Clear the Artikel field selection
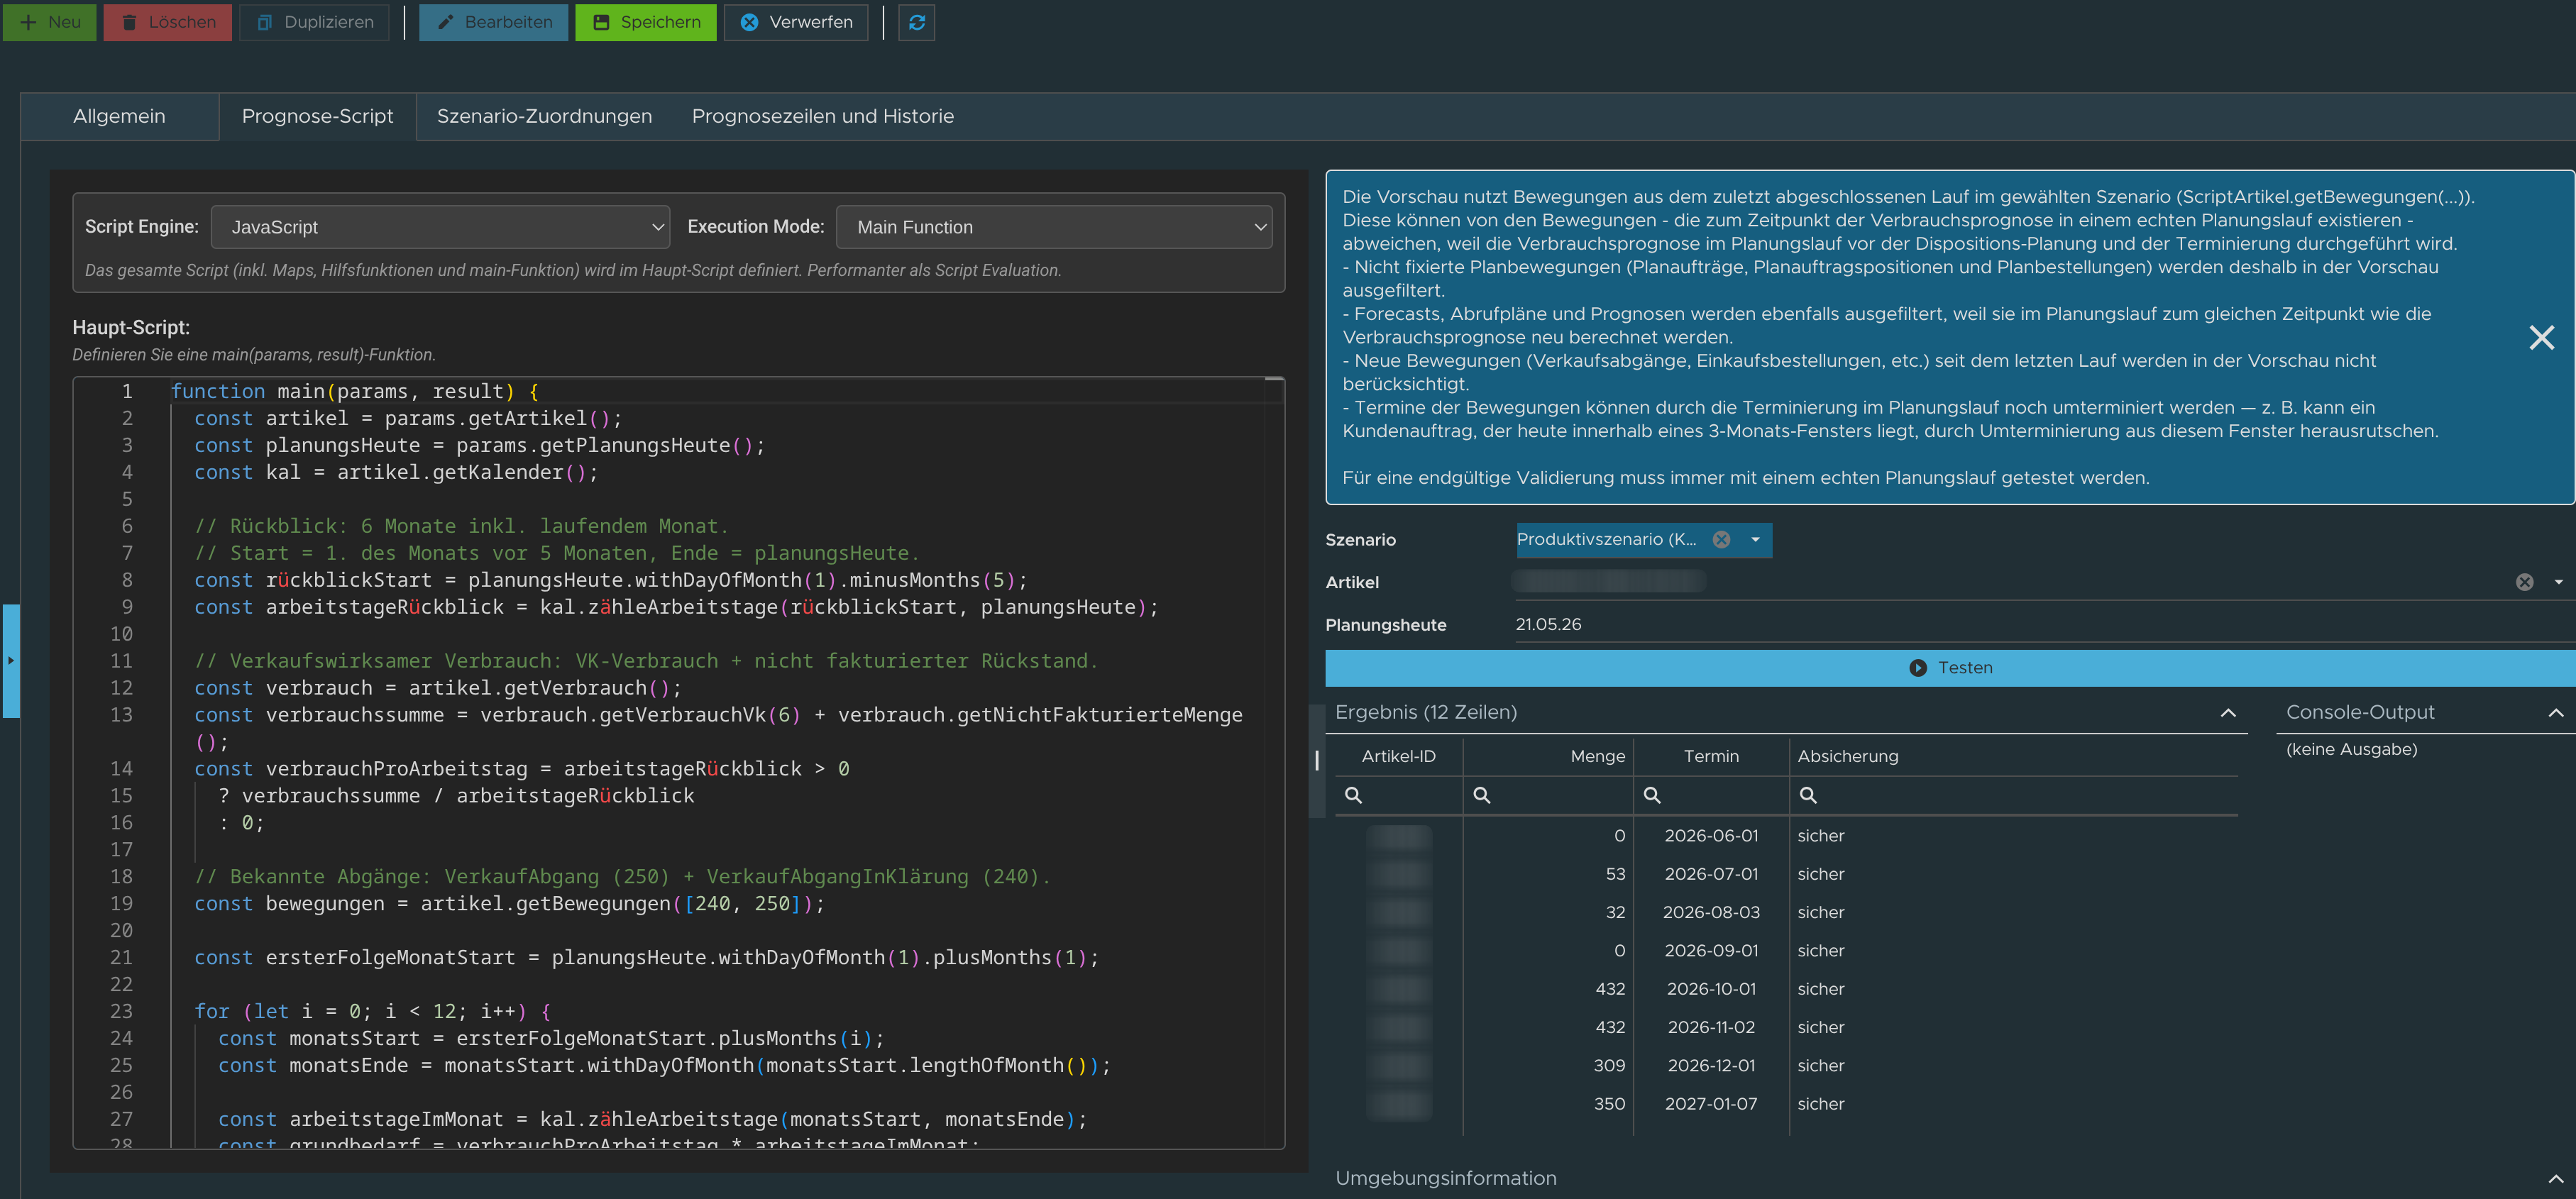The image size is (2576, 1199). (2524, 582)
